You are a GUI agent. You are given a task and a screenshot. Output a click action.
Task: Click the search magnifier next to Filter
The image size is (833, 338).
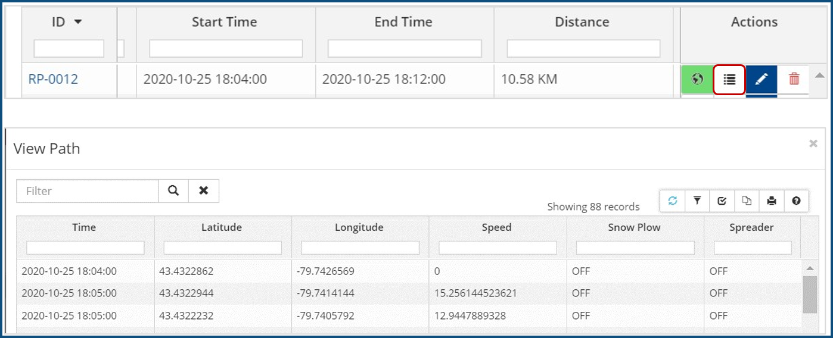[173, 191]
